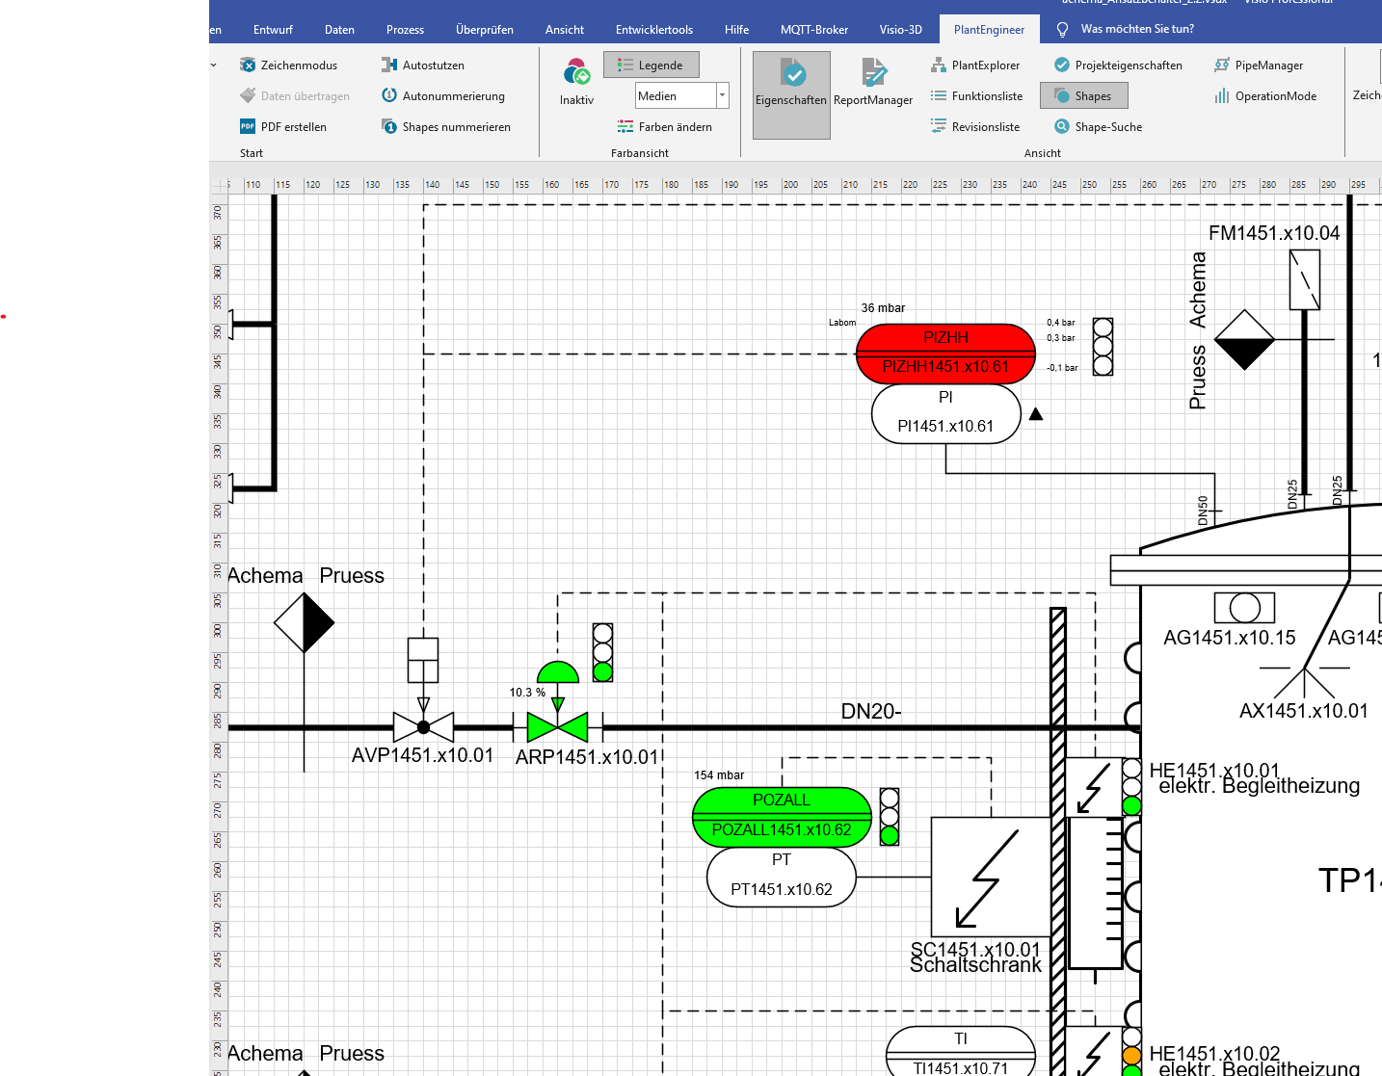The image size is (1382, 1076).
Task: Select the red PIZHH alarm shape
Action: tap(945, 353)
